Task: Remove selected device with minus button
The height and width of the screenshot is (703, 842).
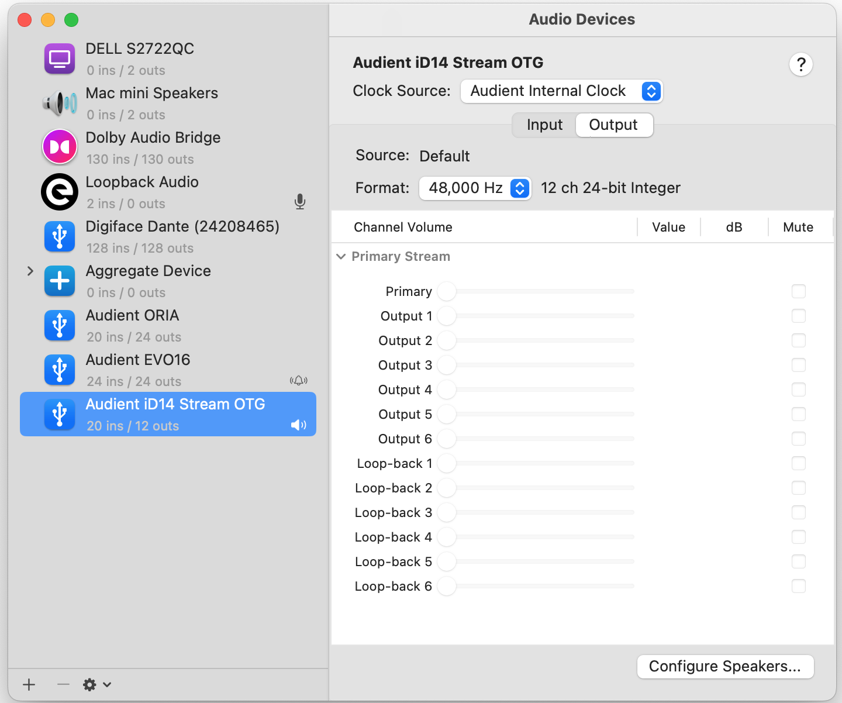Action: pyautogui.click(x=63, y=684)
